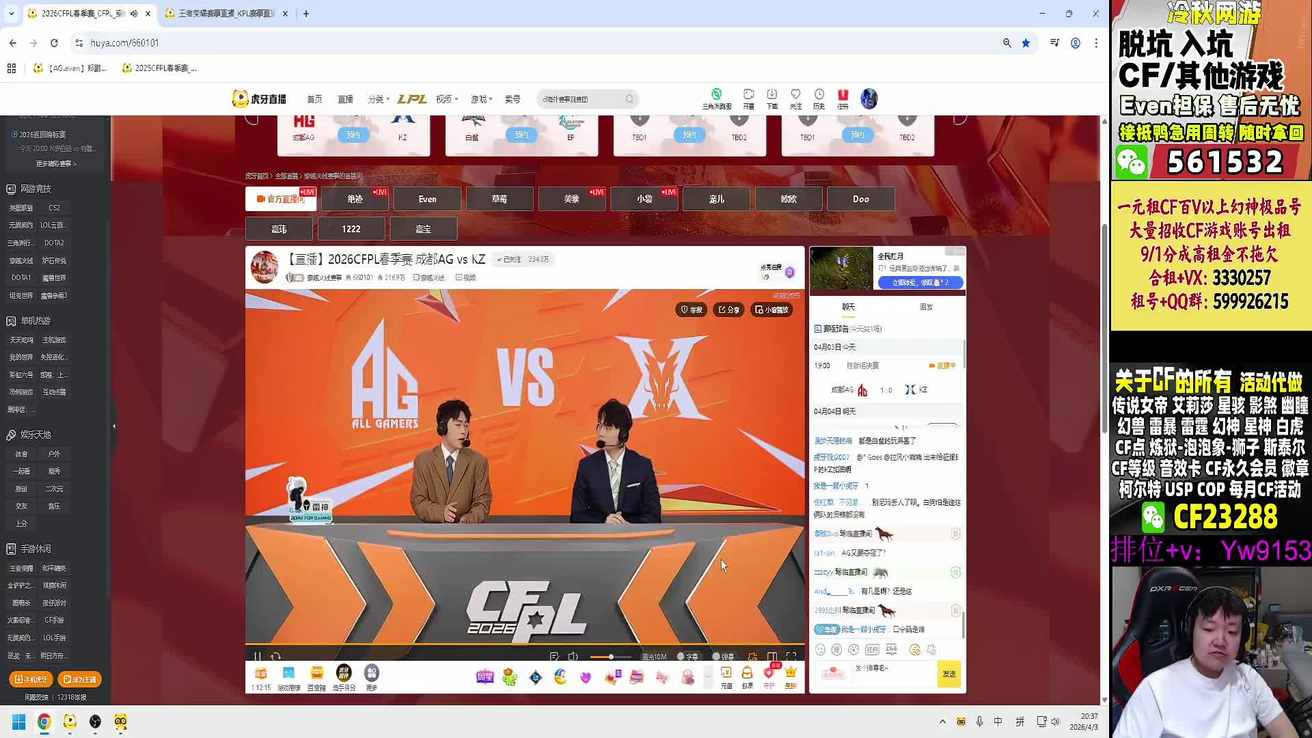Expand the 视频 dropdown menu
Viewport: 1312px width, 738px height.
pyautogui.click(x=447, y=99)
